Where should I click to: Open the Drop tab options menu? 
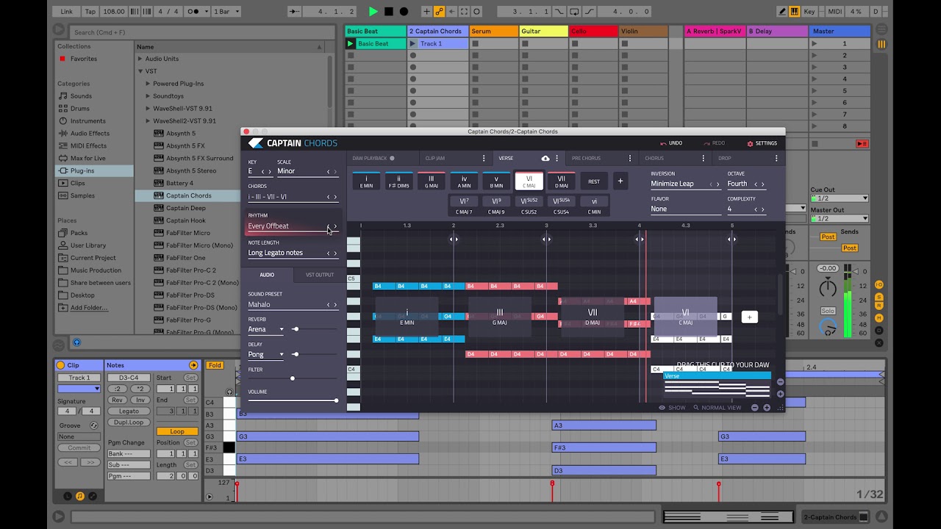coord(776,158)
